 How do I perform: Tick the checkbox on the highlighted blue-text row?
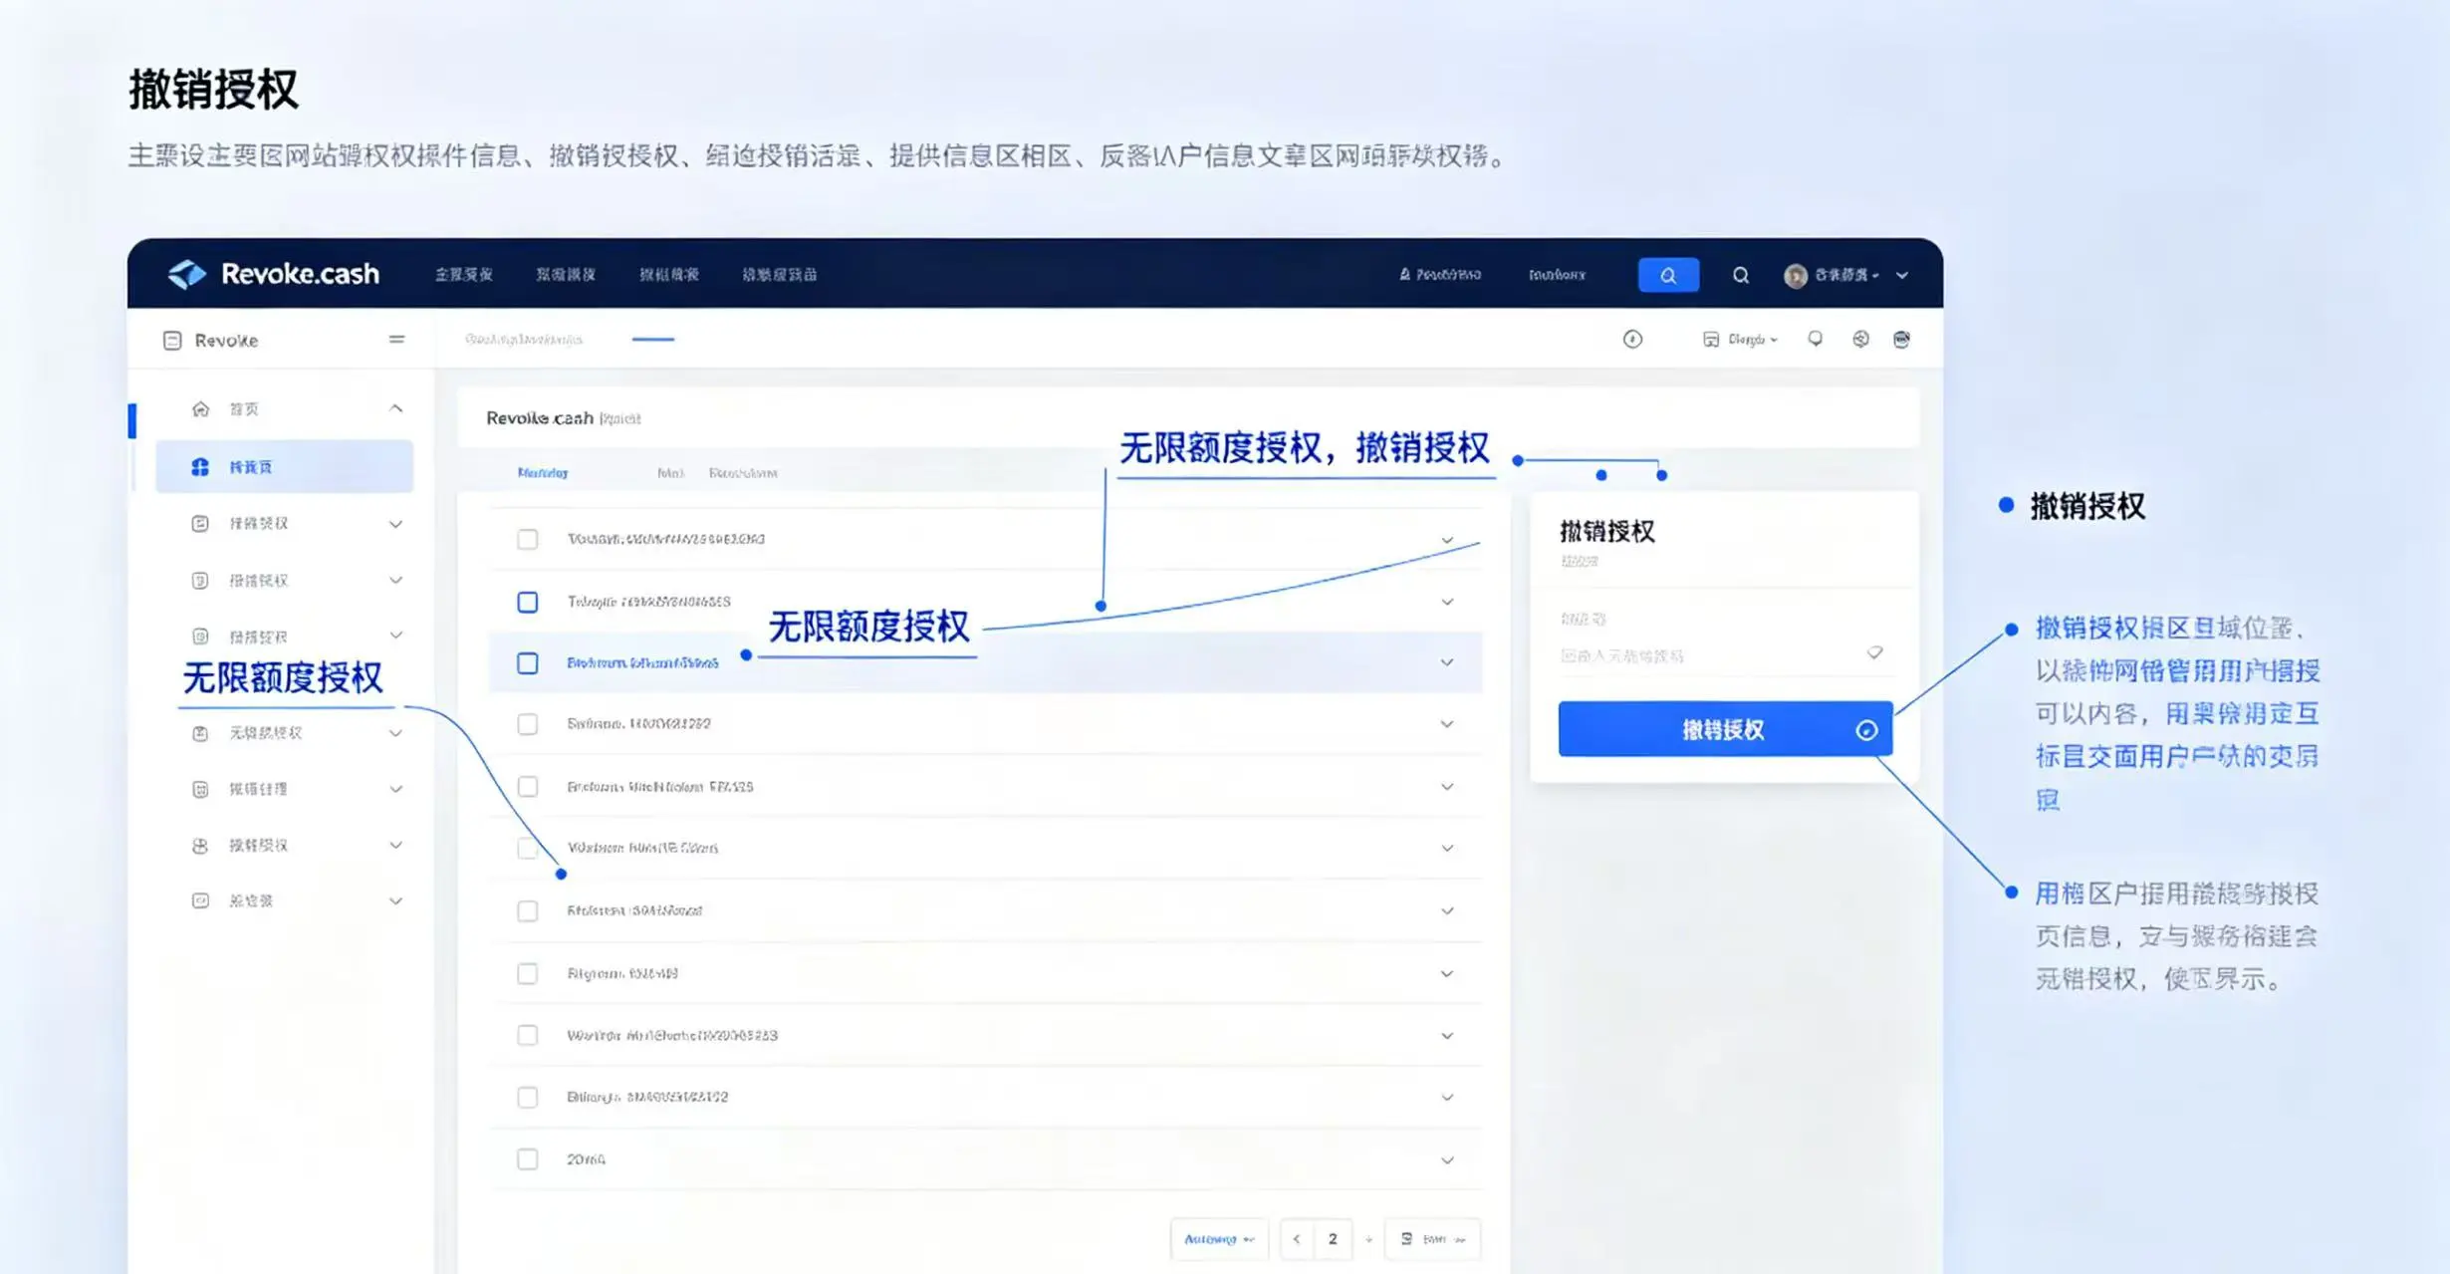[528, 662]
